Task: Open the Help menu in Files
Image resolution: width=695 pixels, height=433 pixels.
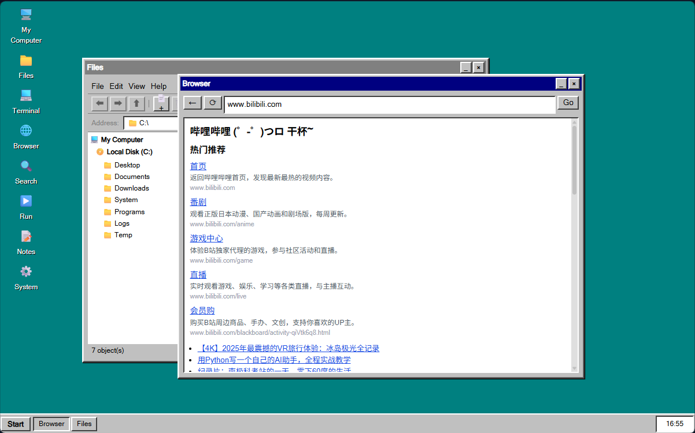Action: coord(158,86)
